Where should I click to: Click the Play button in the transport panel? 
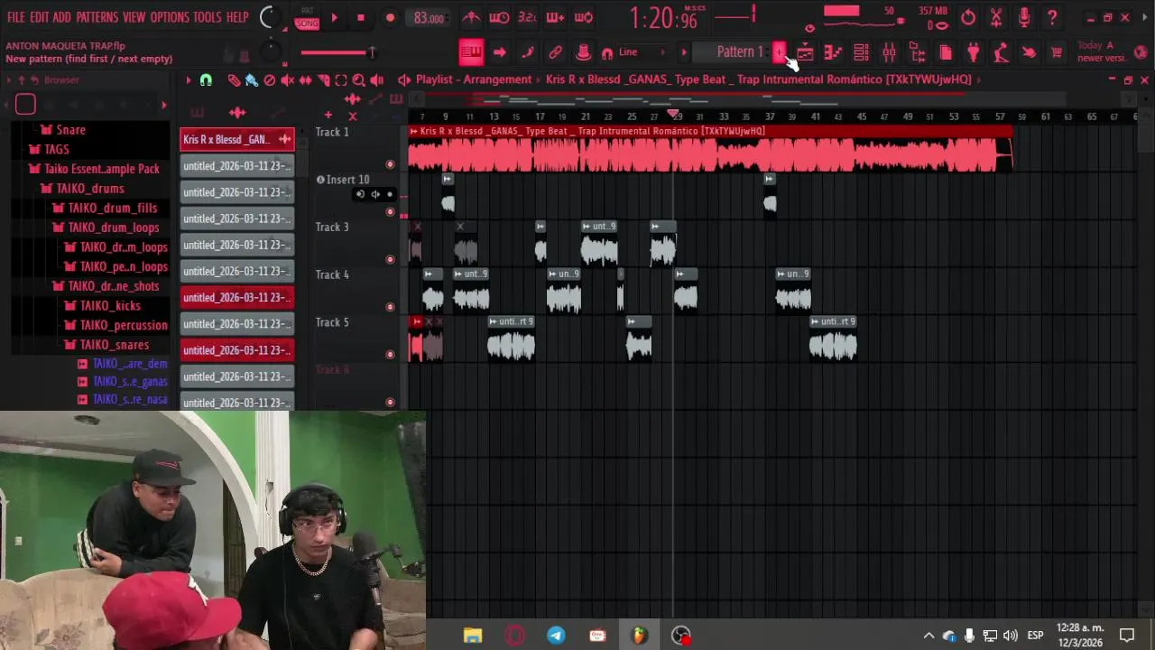[334, 17]
